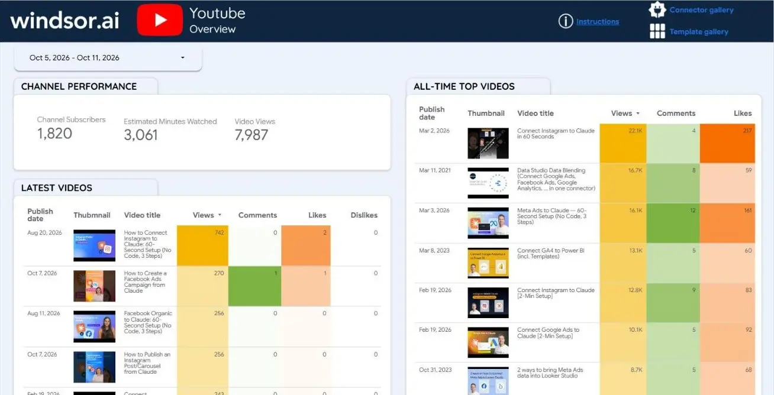
Task: Open thumbnail for How to Connect Instagram to Claude
Action: 95,245
